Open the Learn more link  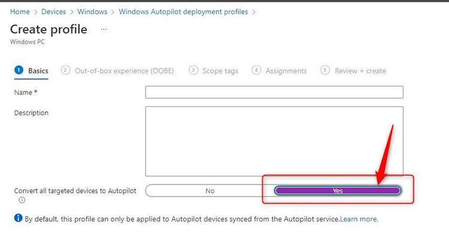click(359, 219)
